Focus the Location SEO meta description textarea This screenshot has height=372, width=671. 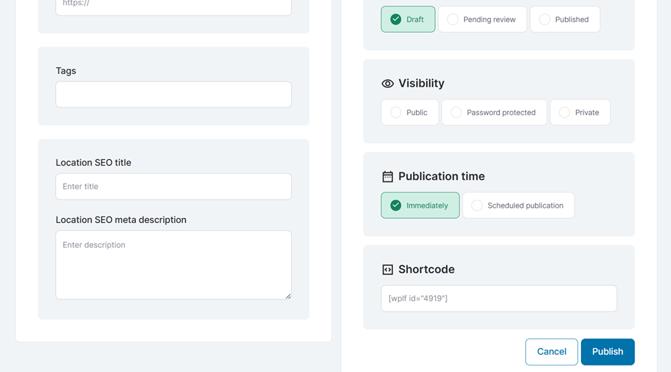coord(174,265)
